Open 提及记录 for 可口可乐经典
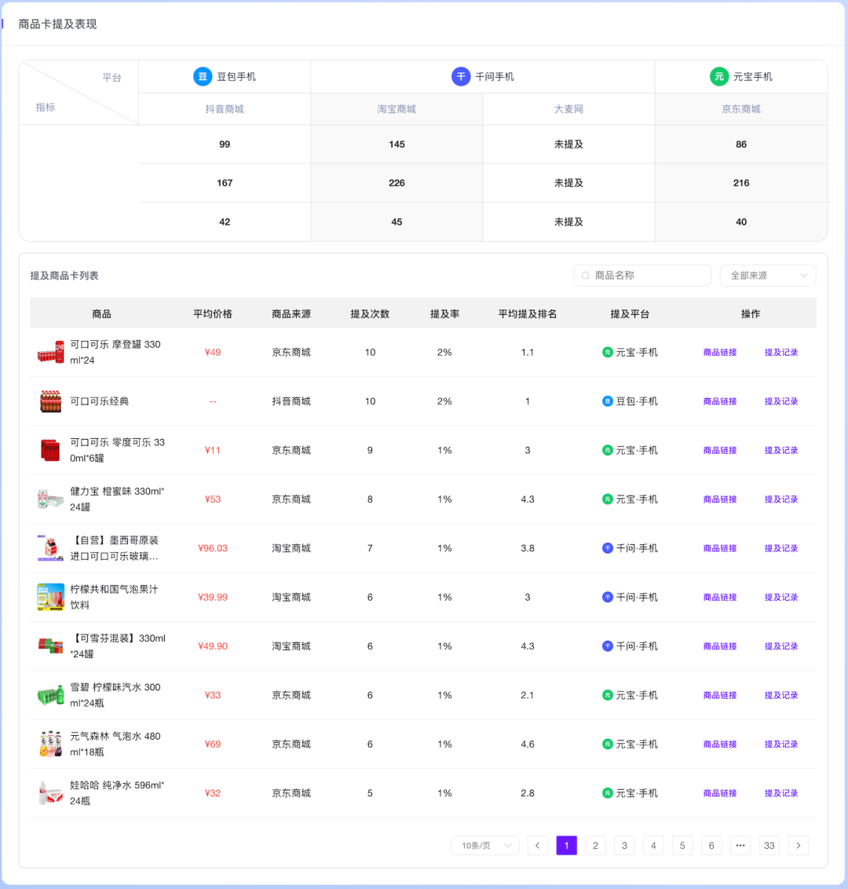848x889 pixels. pyautogui.click(x=781, y=401)
